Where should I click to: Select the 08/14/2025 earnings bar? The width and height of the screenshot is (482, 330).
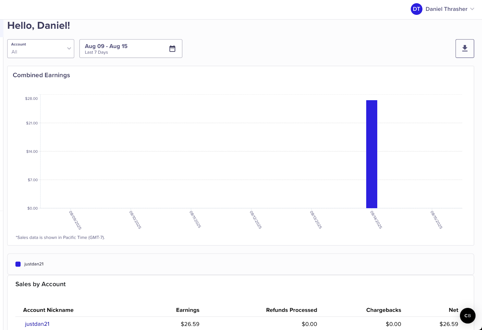point(371,154)
